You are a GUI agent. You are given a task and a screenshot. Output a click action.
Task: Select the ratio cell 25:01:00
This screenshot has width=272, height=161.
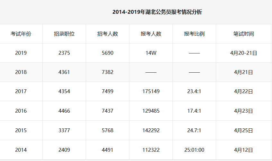pyautogui.click(x=194, y=150)
